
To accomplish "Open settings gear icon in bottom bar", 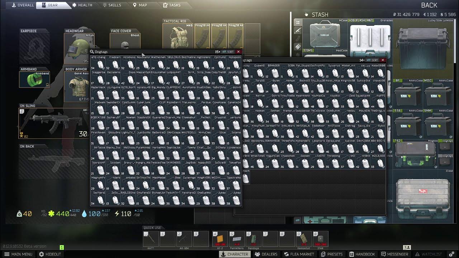I will (x=451, y=254).
